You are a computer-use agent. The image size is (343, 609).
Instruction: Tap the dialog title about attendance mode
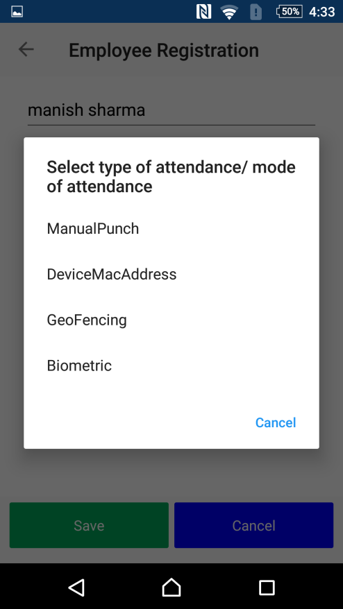coord(171,177)
